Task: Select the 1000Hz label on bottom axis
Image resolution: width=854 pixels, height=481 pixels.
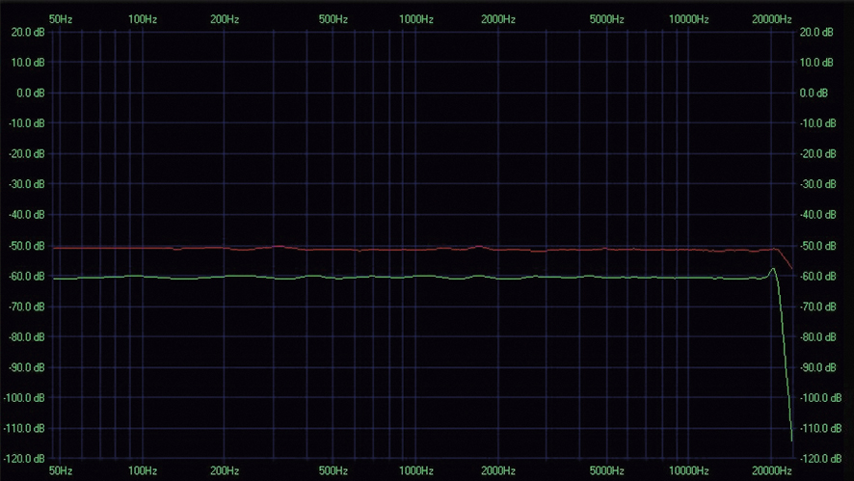Action: click(416, 470)
